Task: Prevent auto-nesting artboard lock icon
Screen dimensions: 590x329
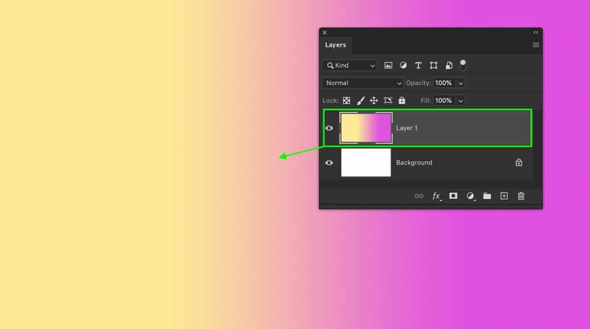Action: 388,100
